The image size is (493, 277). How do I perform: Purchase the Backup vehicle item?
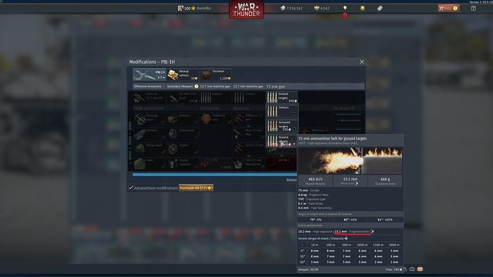[x=182, y=74]
